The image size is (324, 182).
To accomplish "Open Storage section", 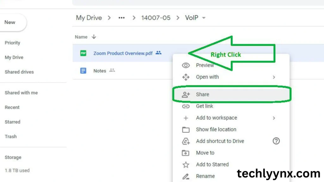I will (13, 157).
